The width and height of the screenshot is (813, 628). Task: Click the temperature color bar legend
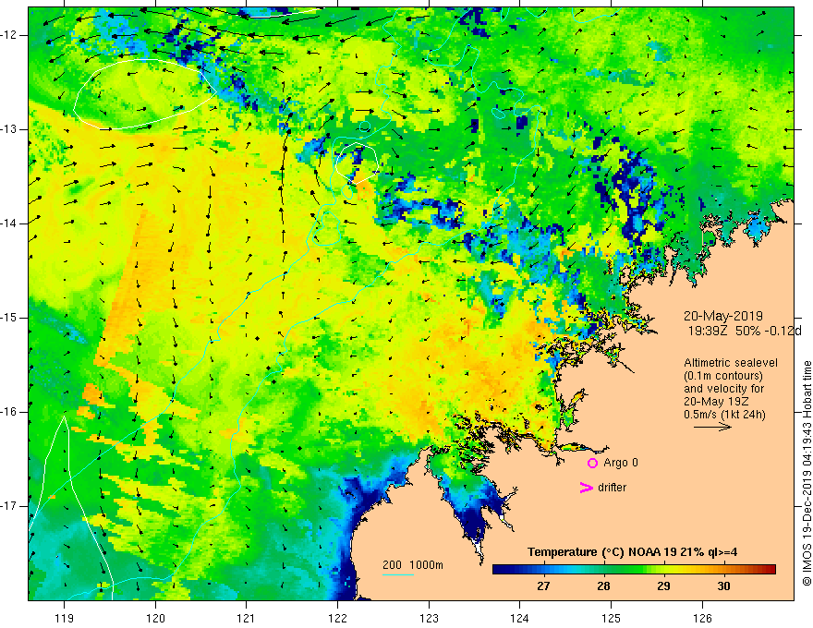(x=634, y=570)
